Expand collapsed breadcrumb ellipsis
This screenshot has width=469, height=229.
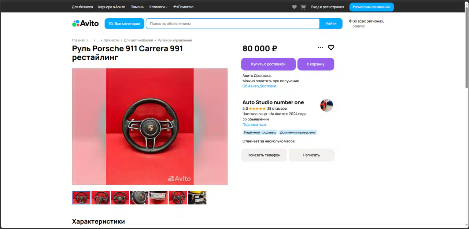[x=91, y=40]
